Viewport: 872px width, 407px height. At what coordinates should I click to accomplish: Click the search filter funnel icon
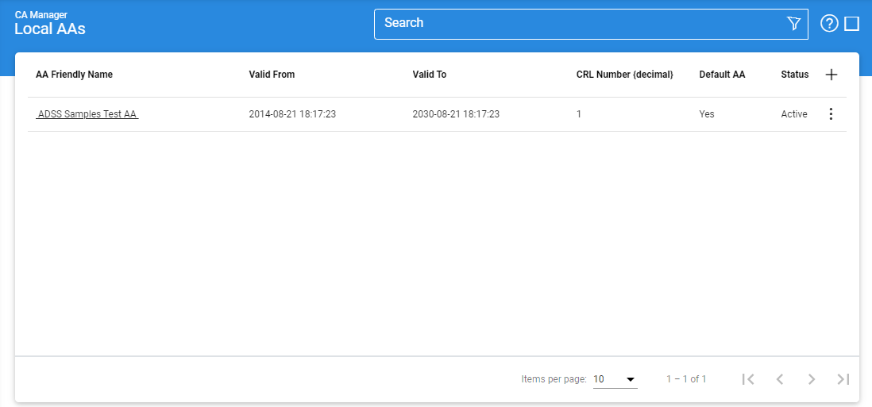click(793, 24)
